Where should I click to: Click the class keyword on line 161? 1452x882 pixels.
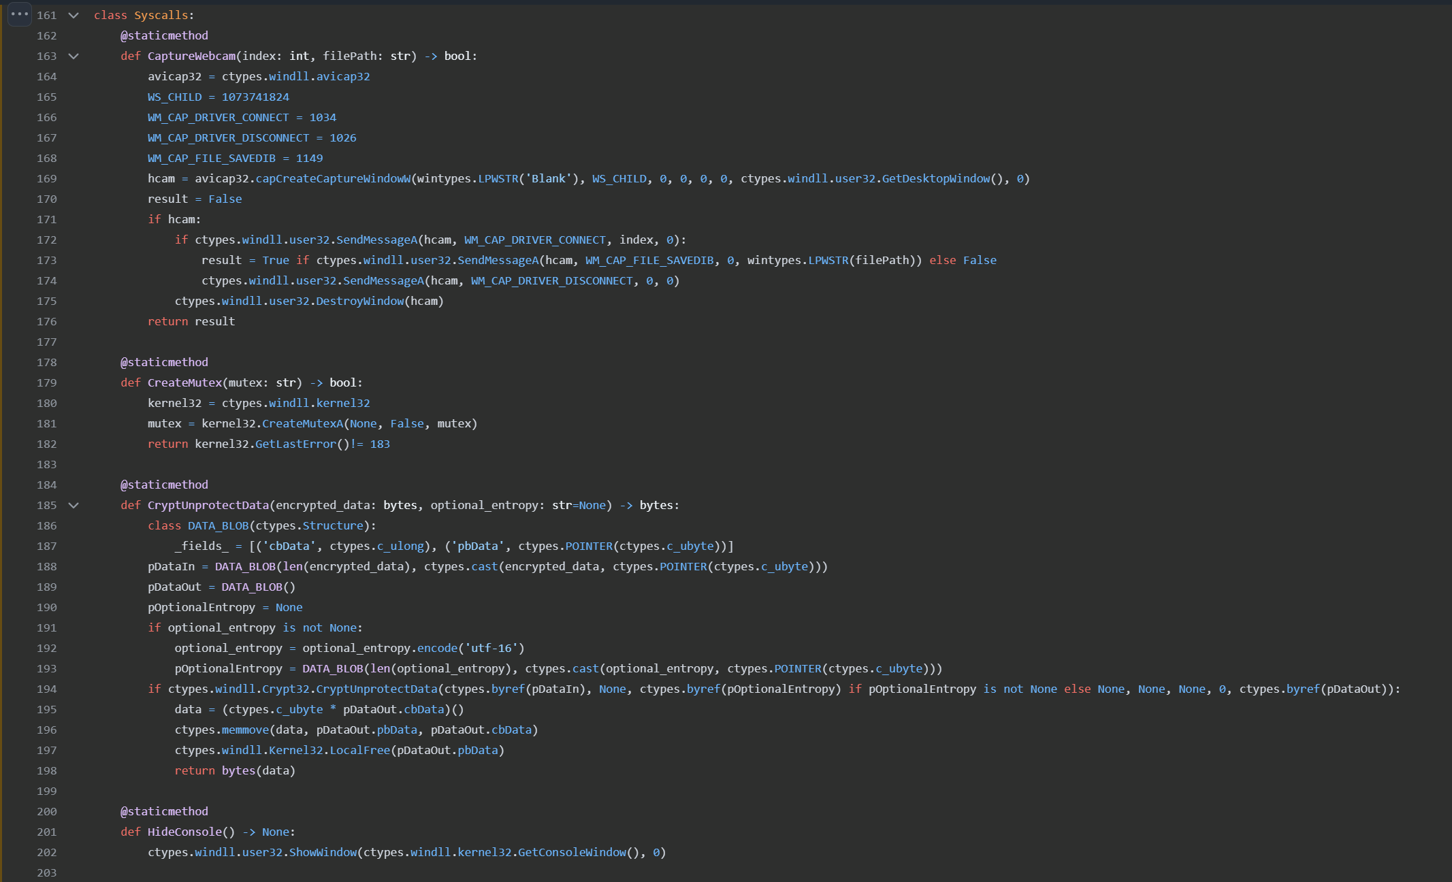pyautogui.click(x=110, y=15)
